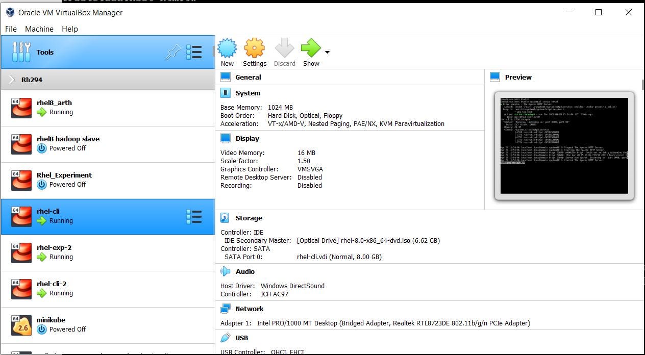Image resolution: width=645 pixels, height=355 pixels.
Task: Expand the Rh294 group
Action: click(12, 80)
